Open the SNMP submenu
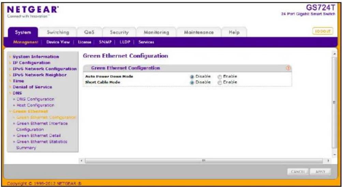 [105, 42]
